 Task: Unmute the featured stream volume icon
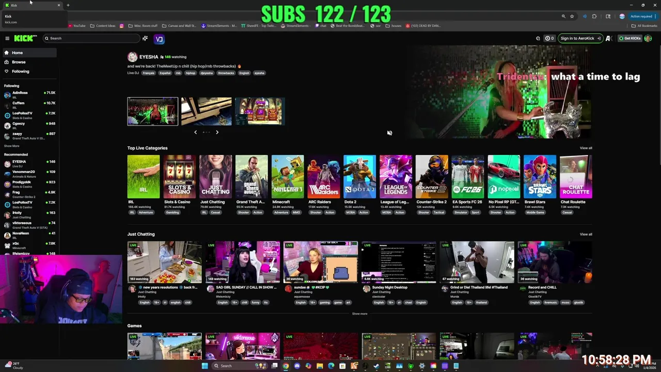coord(389,133)
